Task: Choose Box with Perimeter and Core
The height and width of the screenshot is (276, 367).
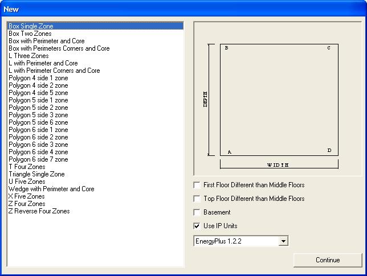Action: tap(96, 41)
